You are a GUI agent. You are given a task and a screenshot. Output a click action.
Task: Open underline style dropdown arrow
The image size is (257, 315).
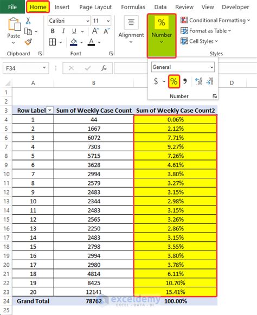tap(82, 31)
